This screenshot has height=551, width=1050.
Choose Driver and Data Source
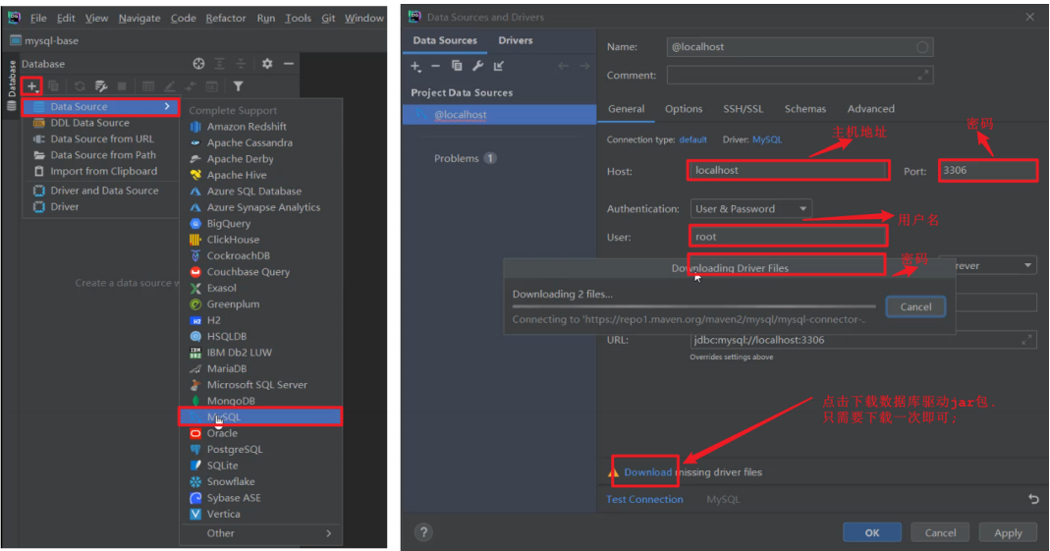[x=101, y=191]
